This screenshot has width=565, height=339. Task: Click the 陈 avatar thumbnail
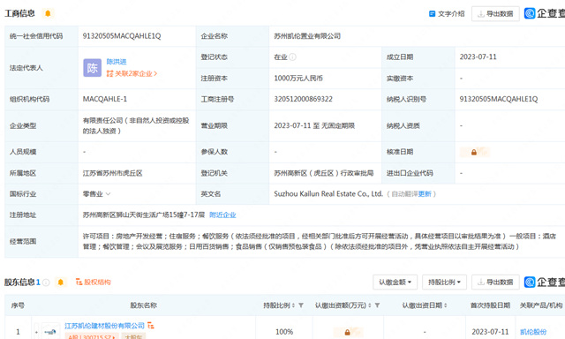[x=92, y=68]
